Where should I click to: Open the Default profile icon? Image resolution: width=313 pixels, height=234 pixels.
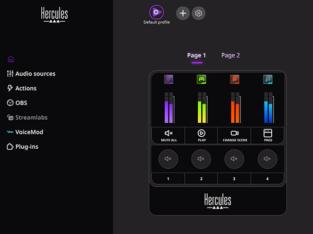point(156,12)
